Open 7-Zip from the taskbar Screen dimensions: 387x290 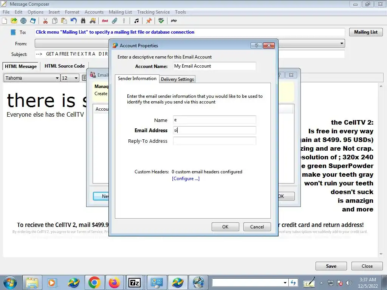[135, 282]
